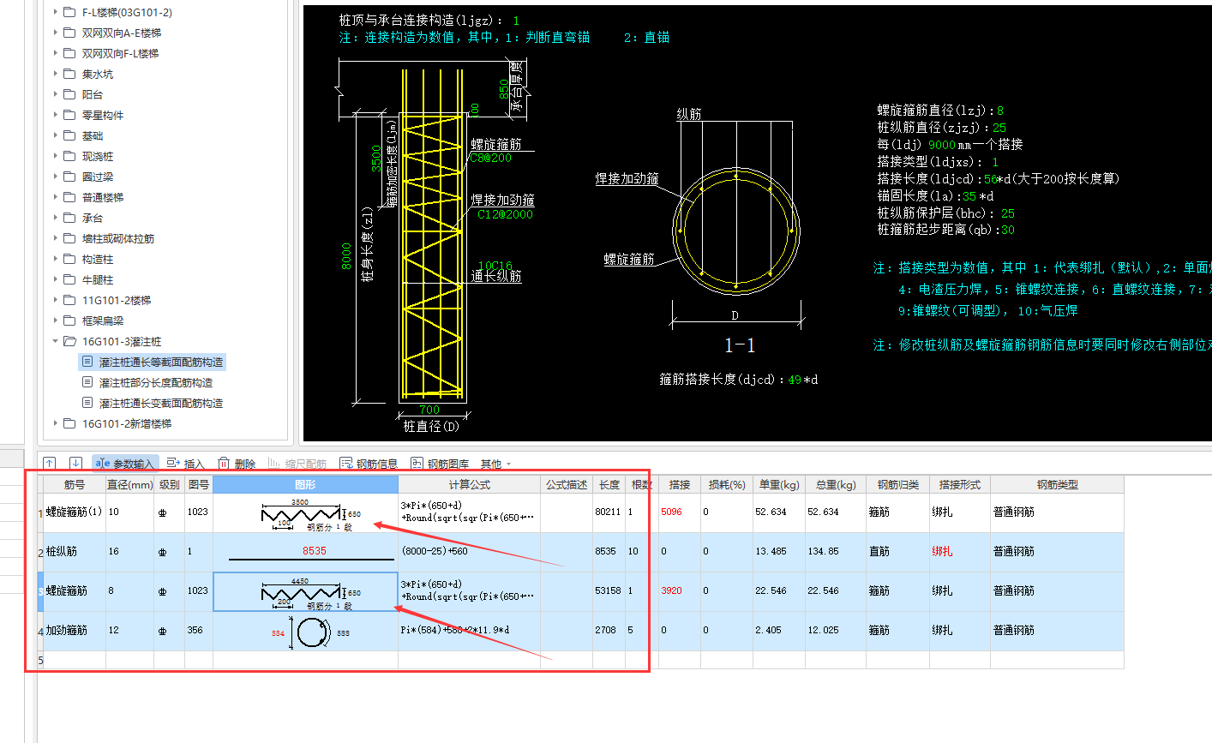Click the 现浇桩 folder icon

tap(70, 156)
